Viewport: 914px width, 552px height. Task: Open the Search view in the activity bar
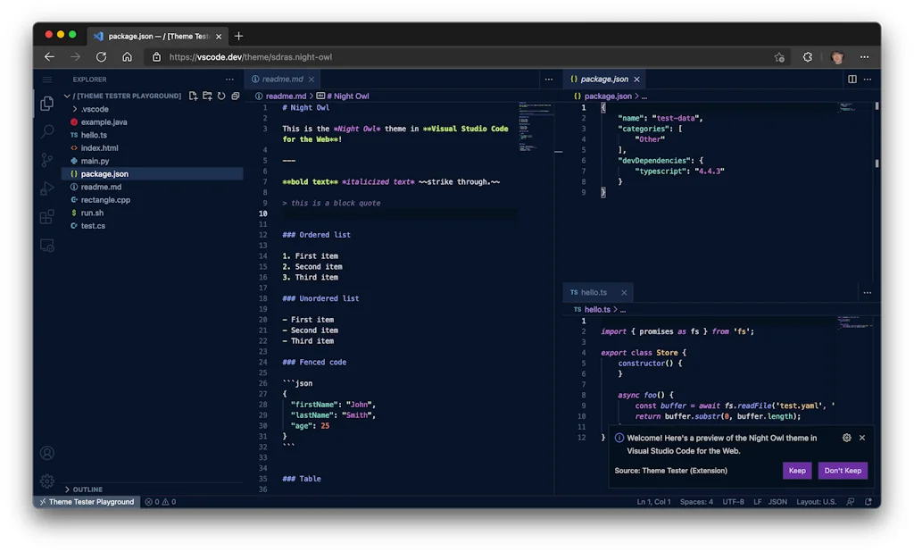tap(47, 132)
